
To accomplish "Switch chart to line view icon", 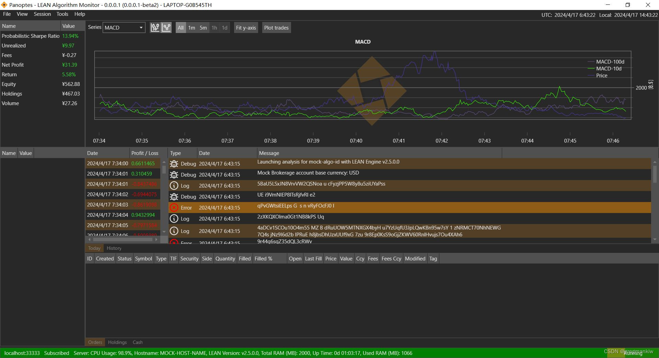I will pos(166,27).
